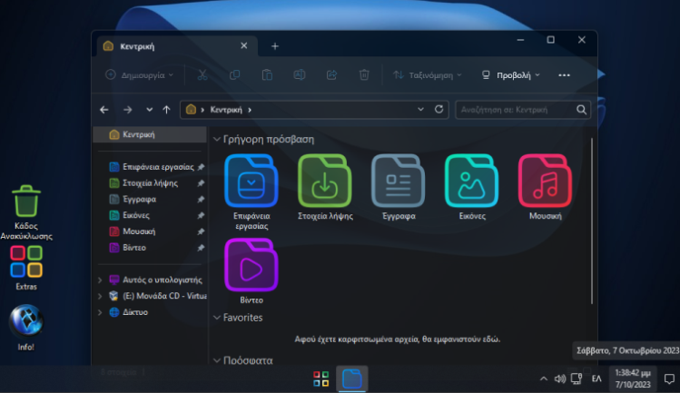Unpin Επιφάνεια εργασίας via its pin icon

(x=201, y=167)
